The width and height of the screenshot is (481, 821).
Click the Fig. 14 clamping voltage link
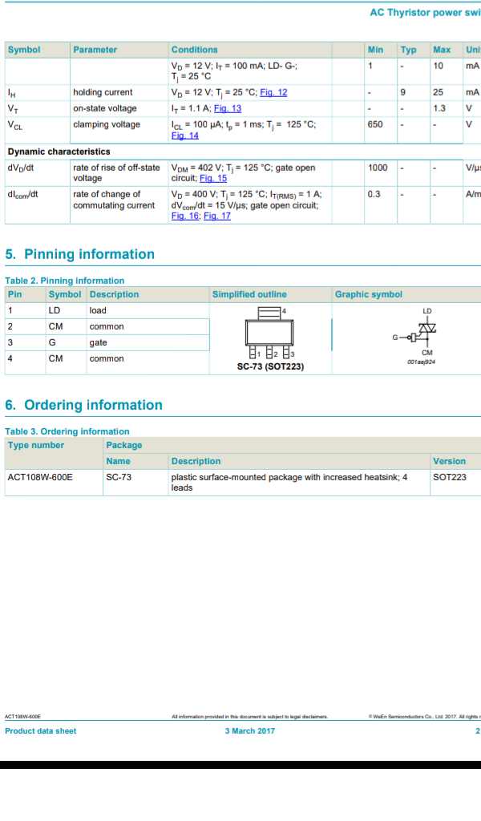click(184, 135)
